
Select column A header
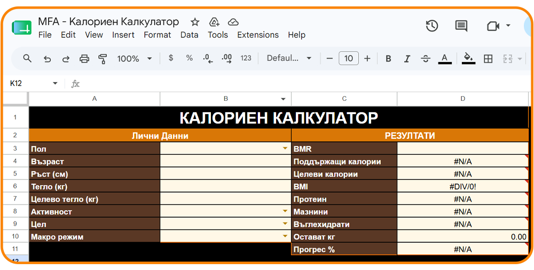click(x=95, y=99)
